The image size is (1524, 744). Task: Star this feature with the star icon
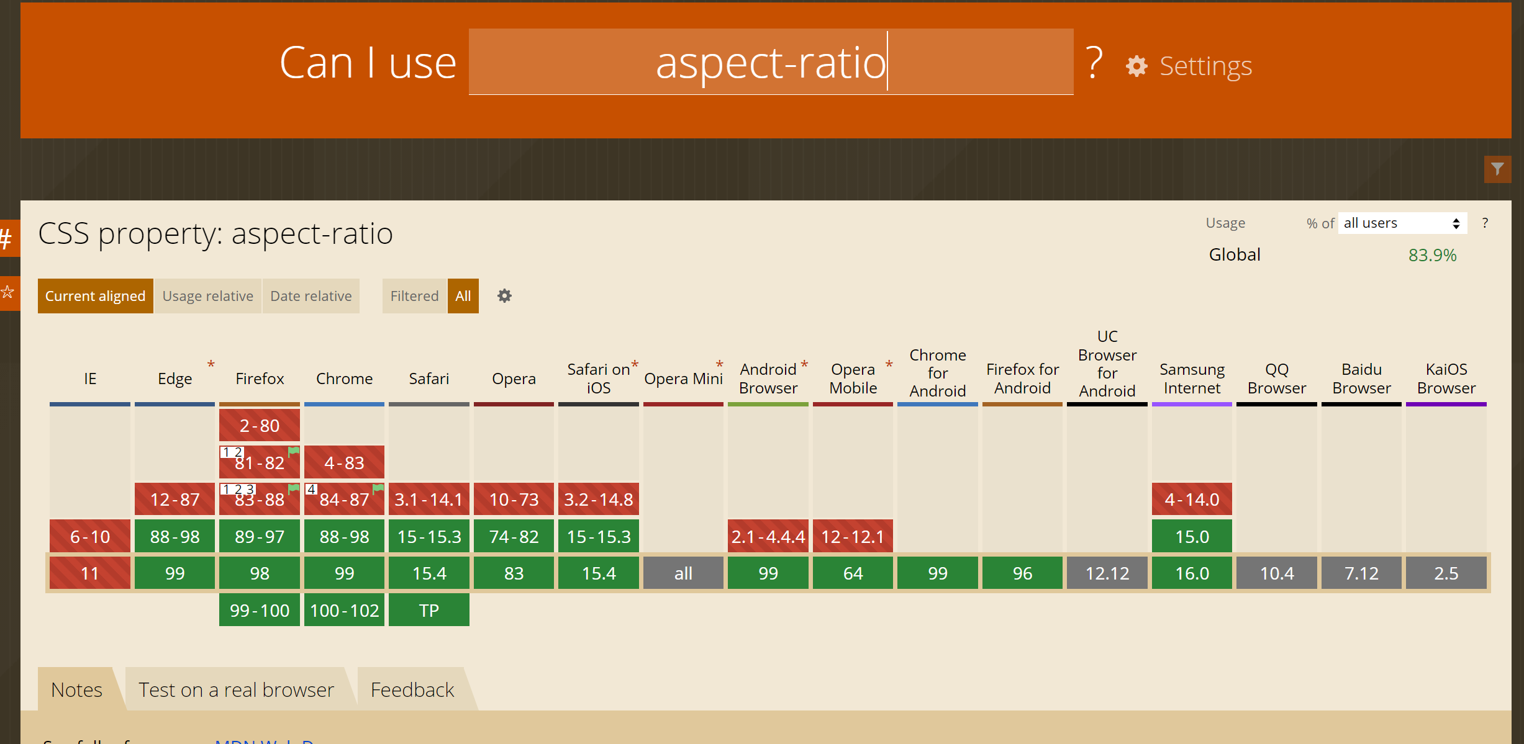click(x=7, y=292)
